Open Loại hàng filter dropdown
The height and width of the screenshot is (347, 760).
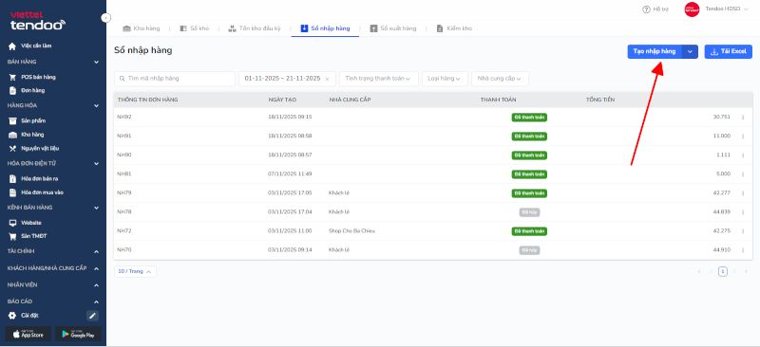445,79
